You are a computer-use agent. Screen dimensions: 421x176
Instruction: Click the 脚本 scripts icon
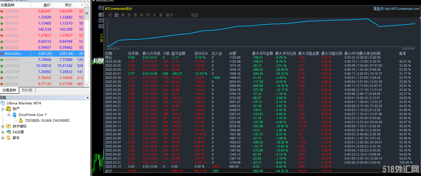[x=8, y=138]
